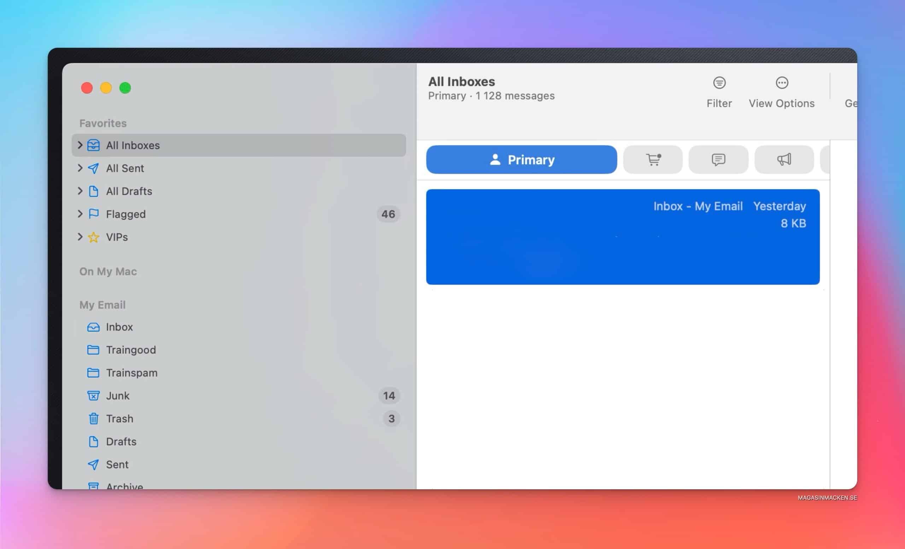Select the All Inboxes mailbox row
Image resolution: width=905 pixels, height=549 pixels.
pyautogui.click(x=239, y=145)
